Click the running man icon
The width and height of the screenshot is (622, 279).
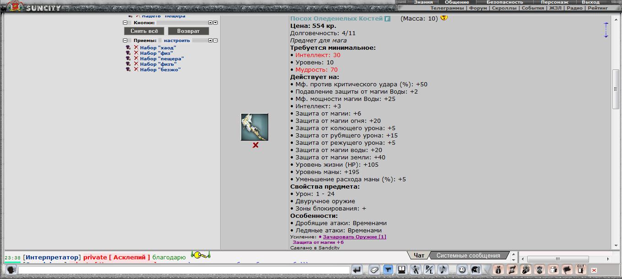pos(415,270)
